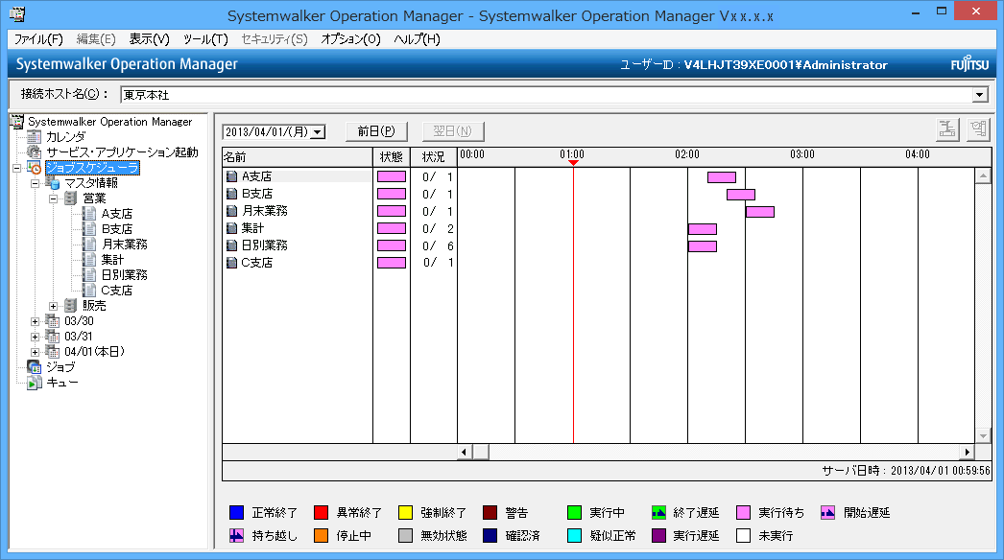Click the B支店 row icon in list
Viewport: 1004px width, 560px height.
pyautogui.click(x=231, y=194)
